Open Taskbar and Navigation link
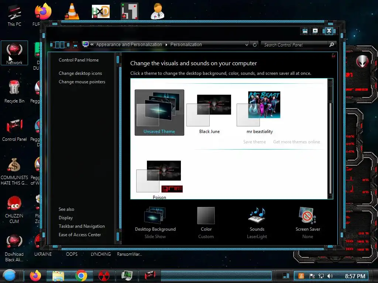The image size is (378, 283). pos(82,226)
